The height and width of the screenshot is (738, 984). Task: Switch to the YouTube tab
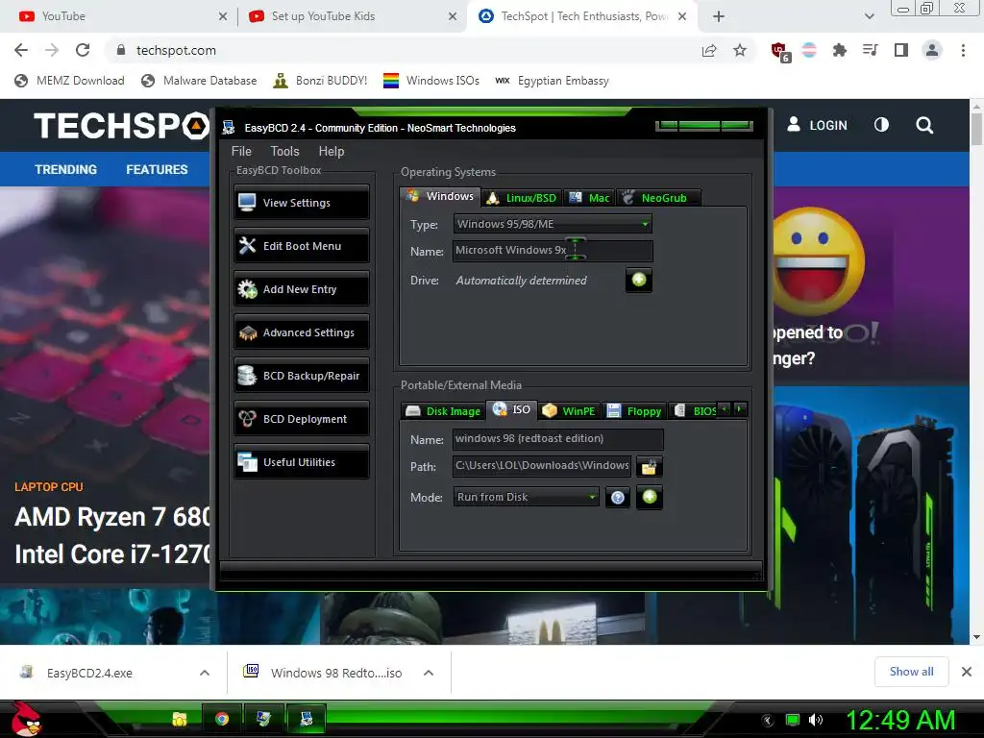pyautogui.click(x=119, y=16)
